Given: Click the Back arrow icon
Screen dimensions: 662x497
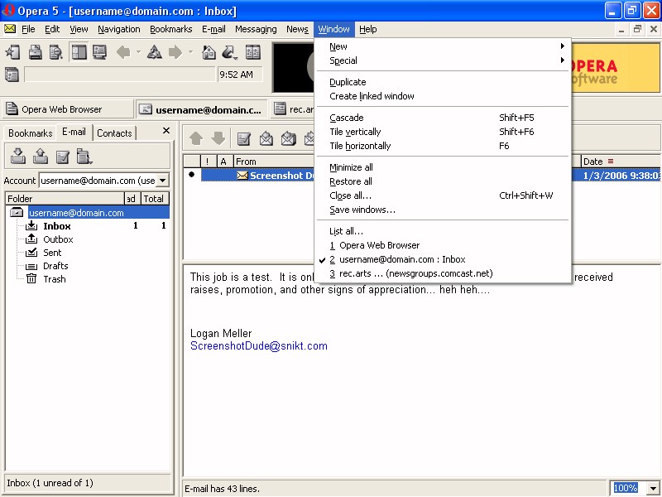Looking at the screenshot, I should point(123,52).
